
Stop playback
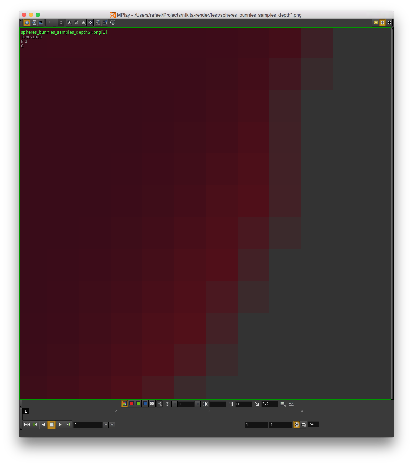pyautogui.click(x=52, y=425)
